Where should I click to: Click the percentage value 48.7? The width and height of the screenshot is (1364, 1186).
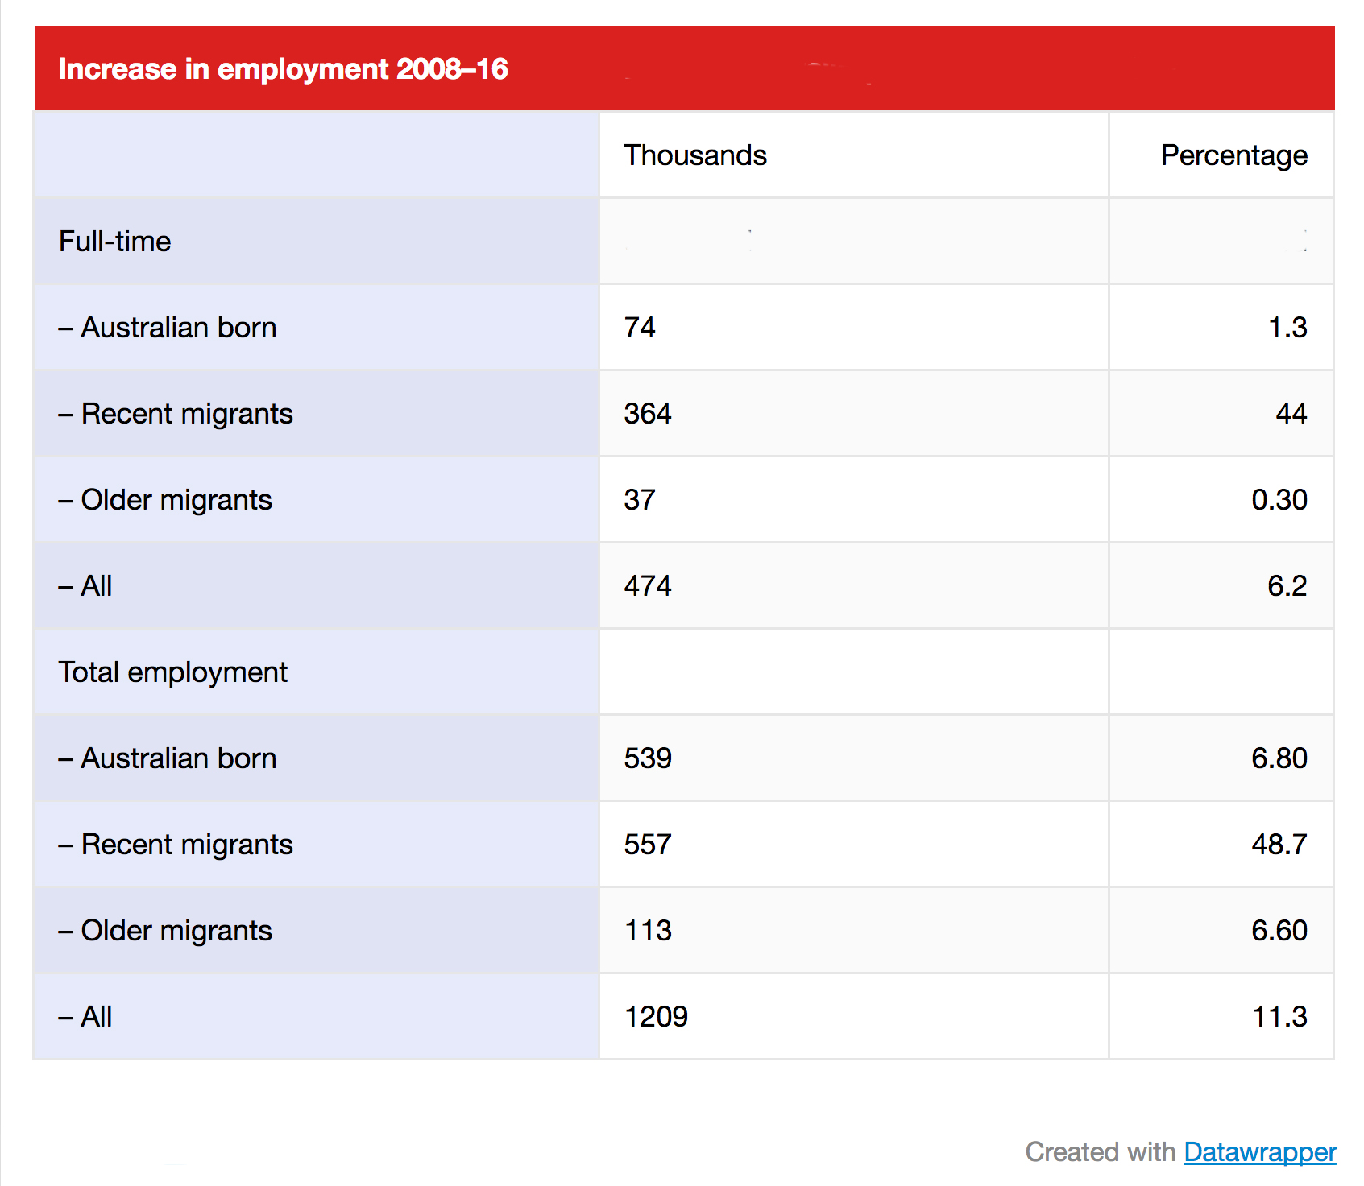(x=1279, y=845)
